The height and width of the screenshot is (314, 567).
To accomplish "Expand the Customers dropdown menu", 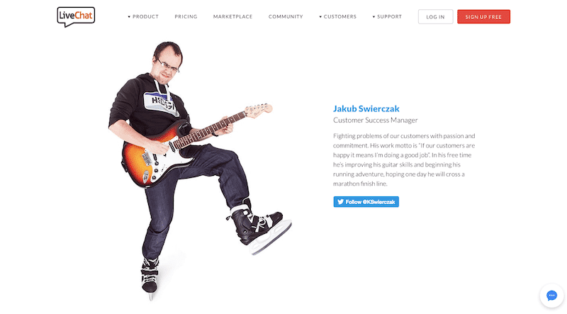I will [x=338, y=16].
